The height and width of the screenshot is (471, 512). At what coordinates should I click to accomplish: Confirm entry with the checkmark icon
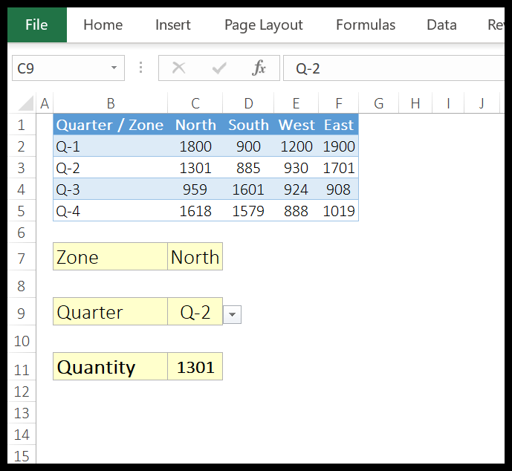point(218,68)
